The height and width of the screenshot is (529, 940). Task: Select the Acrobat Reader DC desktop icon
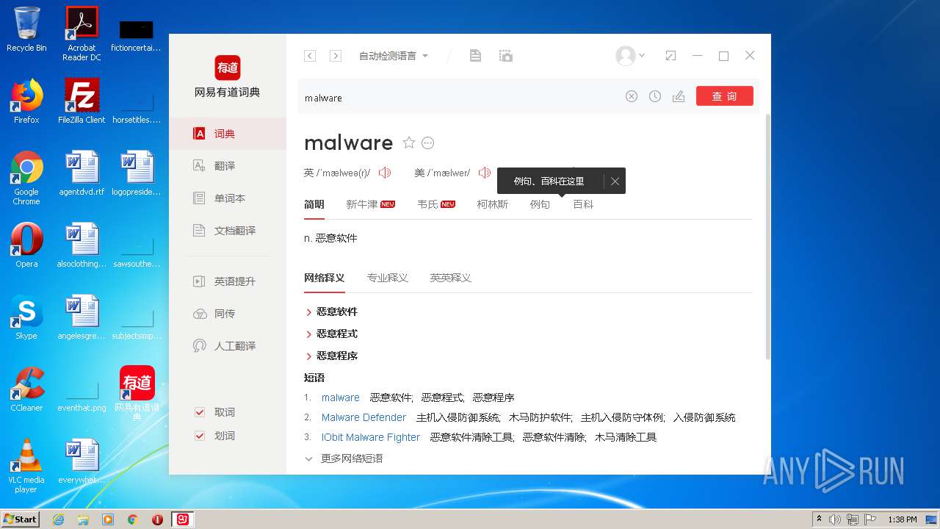click(x=82, y=34)
